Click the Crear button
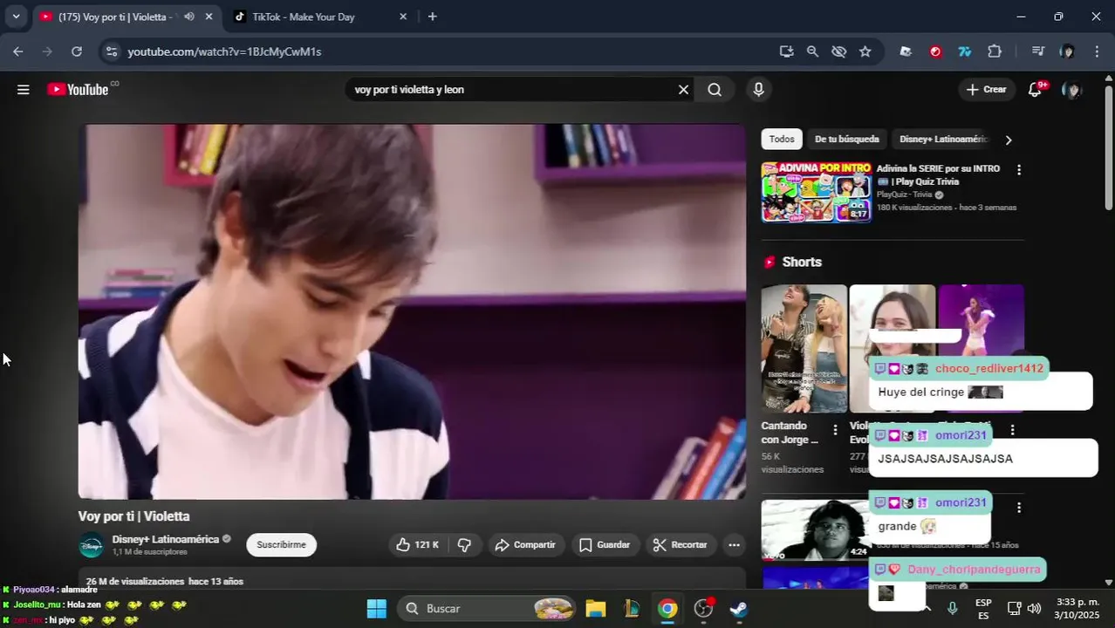Image resolution: width=1115 pixels, height=628 pixels. coord(987,89)
